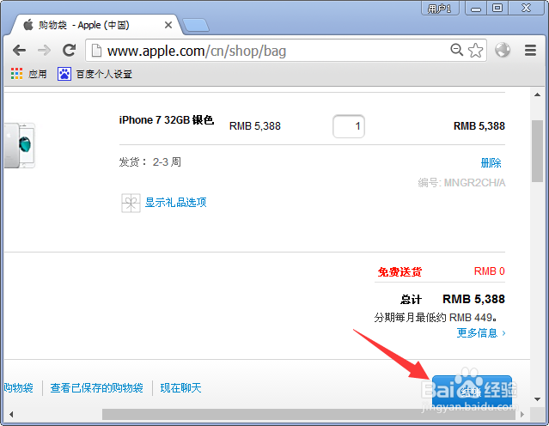Click the vertical scrollbar thumb
549x426 pixels.
(x=538, y=151)
